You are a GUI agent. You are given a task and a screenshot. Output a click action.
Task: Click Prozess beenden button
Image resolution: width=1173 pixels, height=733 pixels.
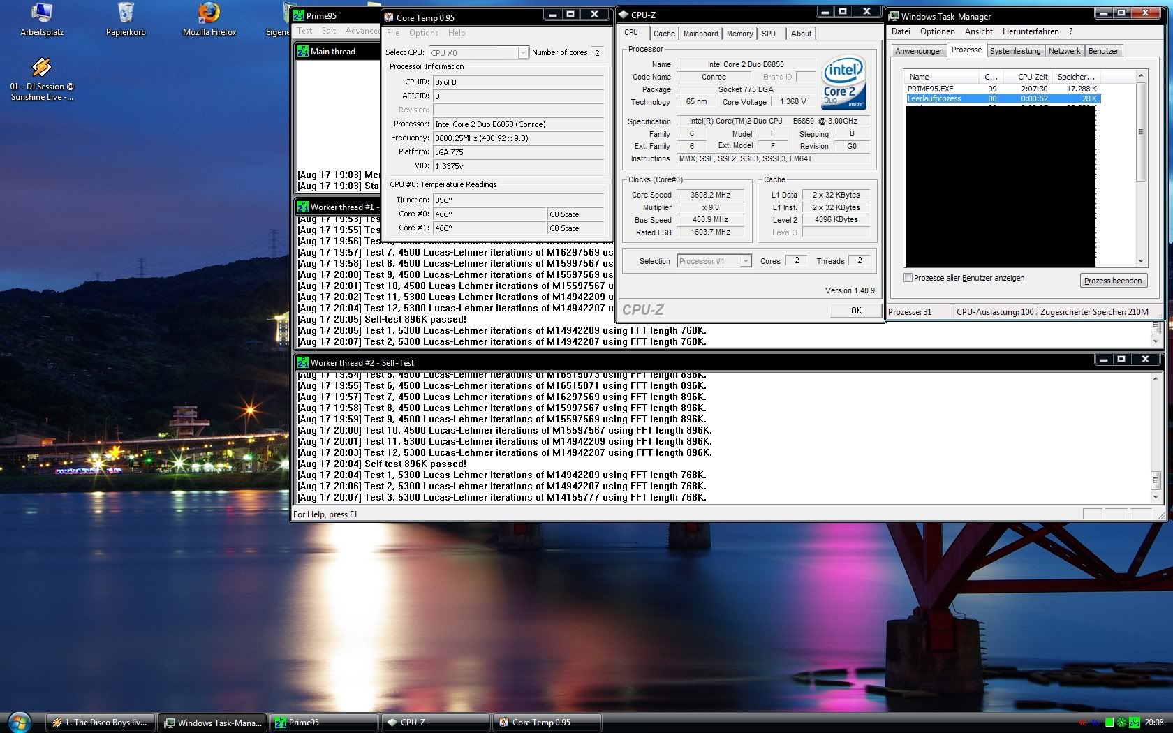1113,281
